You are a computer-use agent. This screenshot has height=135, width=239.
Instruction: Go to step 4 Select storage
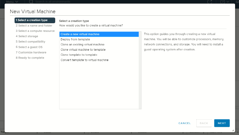(x=27, y=36)
